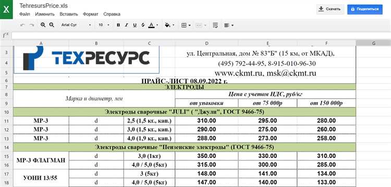This screenshot has height=187, width=391.
Task: Click the merge cells icon
Action: [x=199, y=25]
